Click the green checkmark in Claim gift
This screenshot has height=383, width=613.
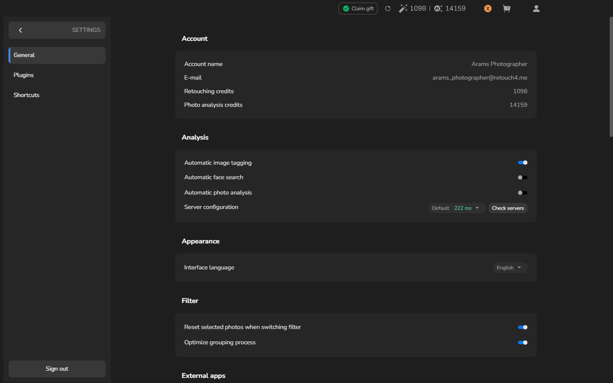pyautogui.click(x=346, y=9)
